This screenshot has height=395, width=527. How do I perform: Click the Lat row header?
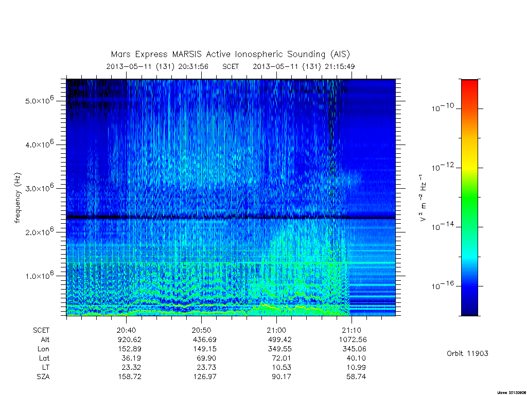[44, 358]
